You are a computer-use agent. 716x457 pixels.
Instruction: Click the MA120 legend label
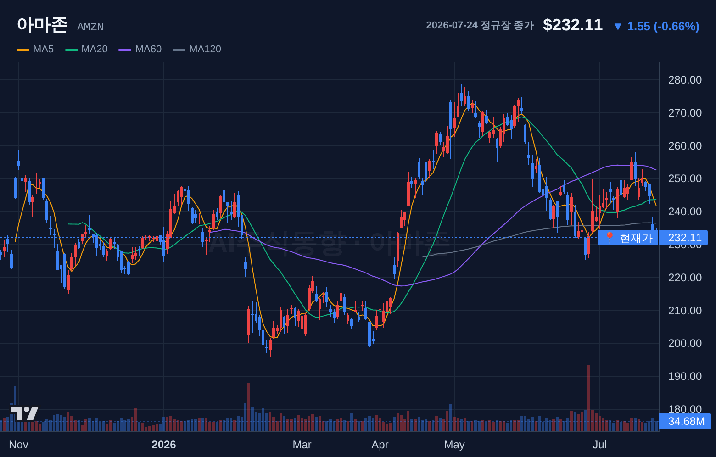pos(205,49)
